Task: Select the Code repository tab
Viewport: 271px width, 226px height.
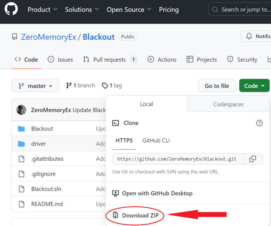Action: tap(26, 59)
